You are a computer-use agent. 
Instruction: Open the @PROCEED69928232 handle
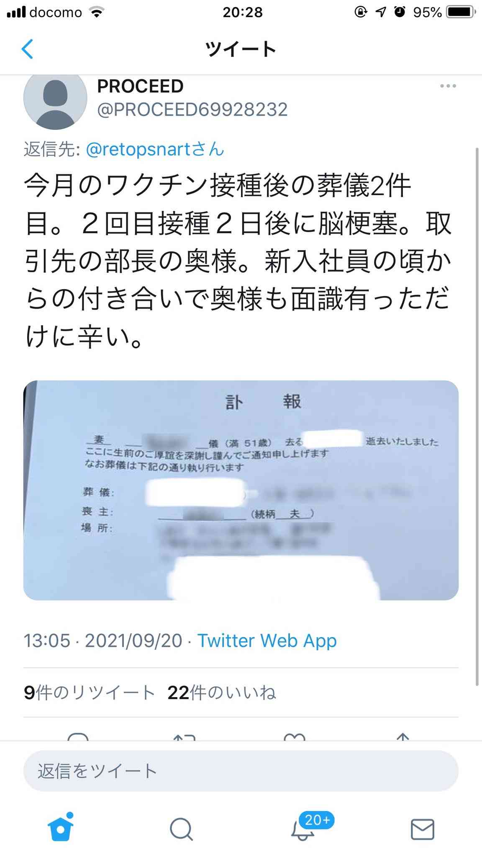coord(192,110)
